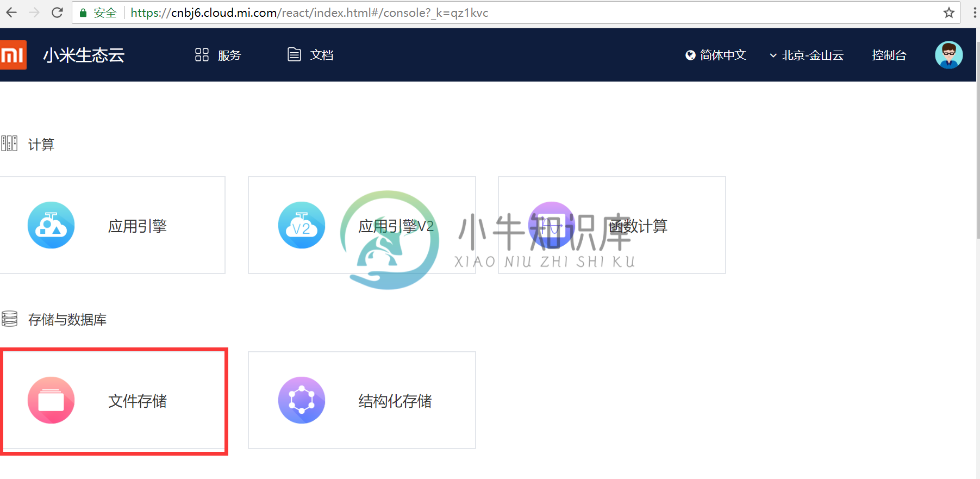
Task: Open the 函数计算 service card
Action: coord(612,225)
